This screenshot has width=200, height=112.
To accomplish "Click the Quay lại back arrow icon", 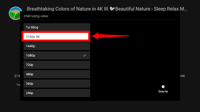I will click(163, 87).
